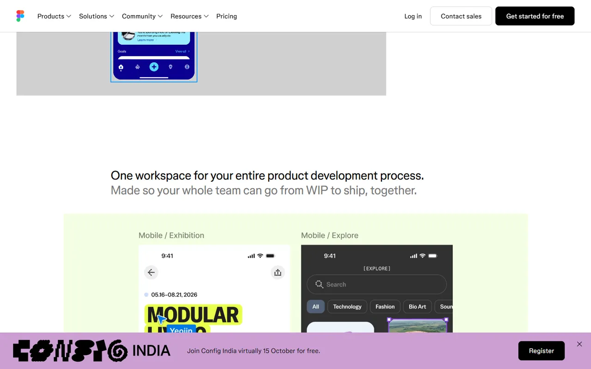
Task: Click the Mobile / Exhibition frame label
Action: point(171,235)
